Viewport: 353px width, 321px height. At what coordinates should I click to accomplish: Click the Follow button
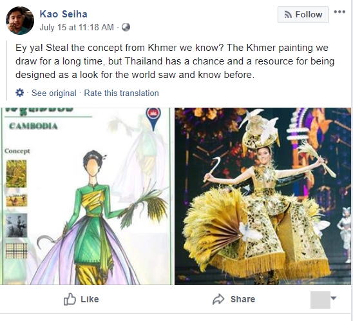303,15
